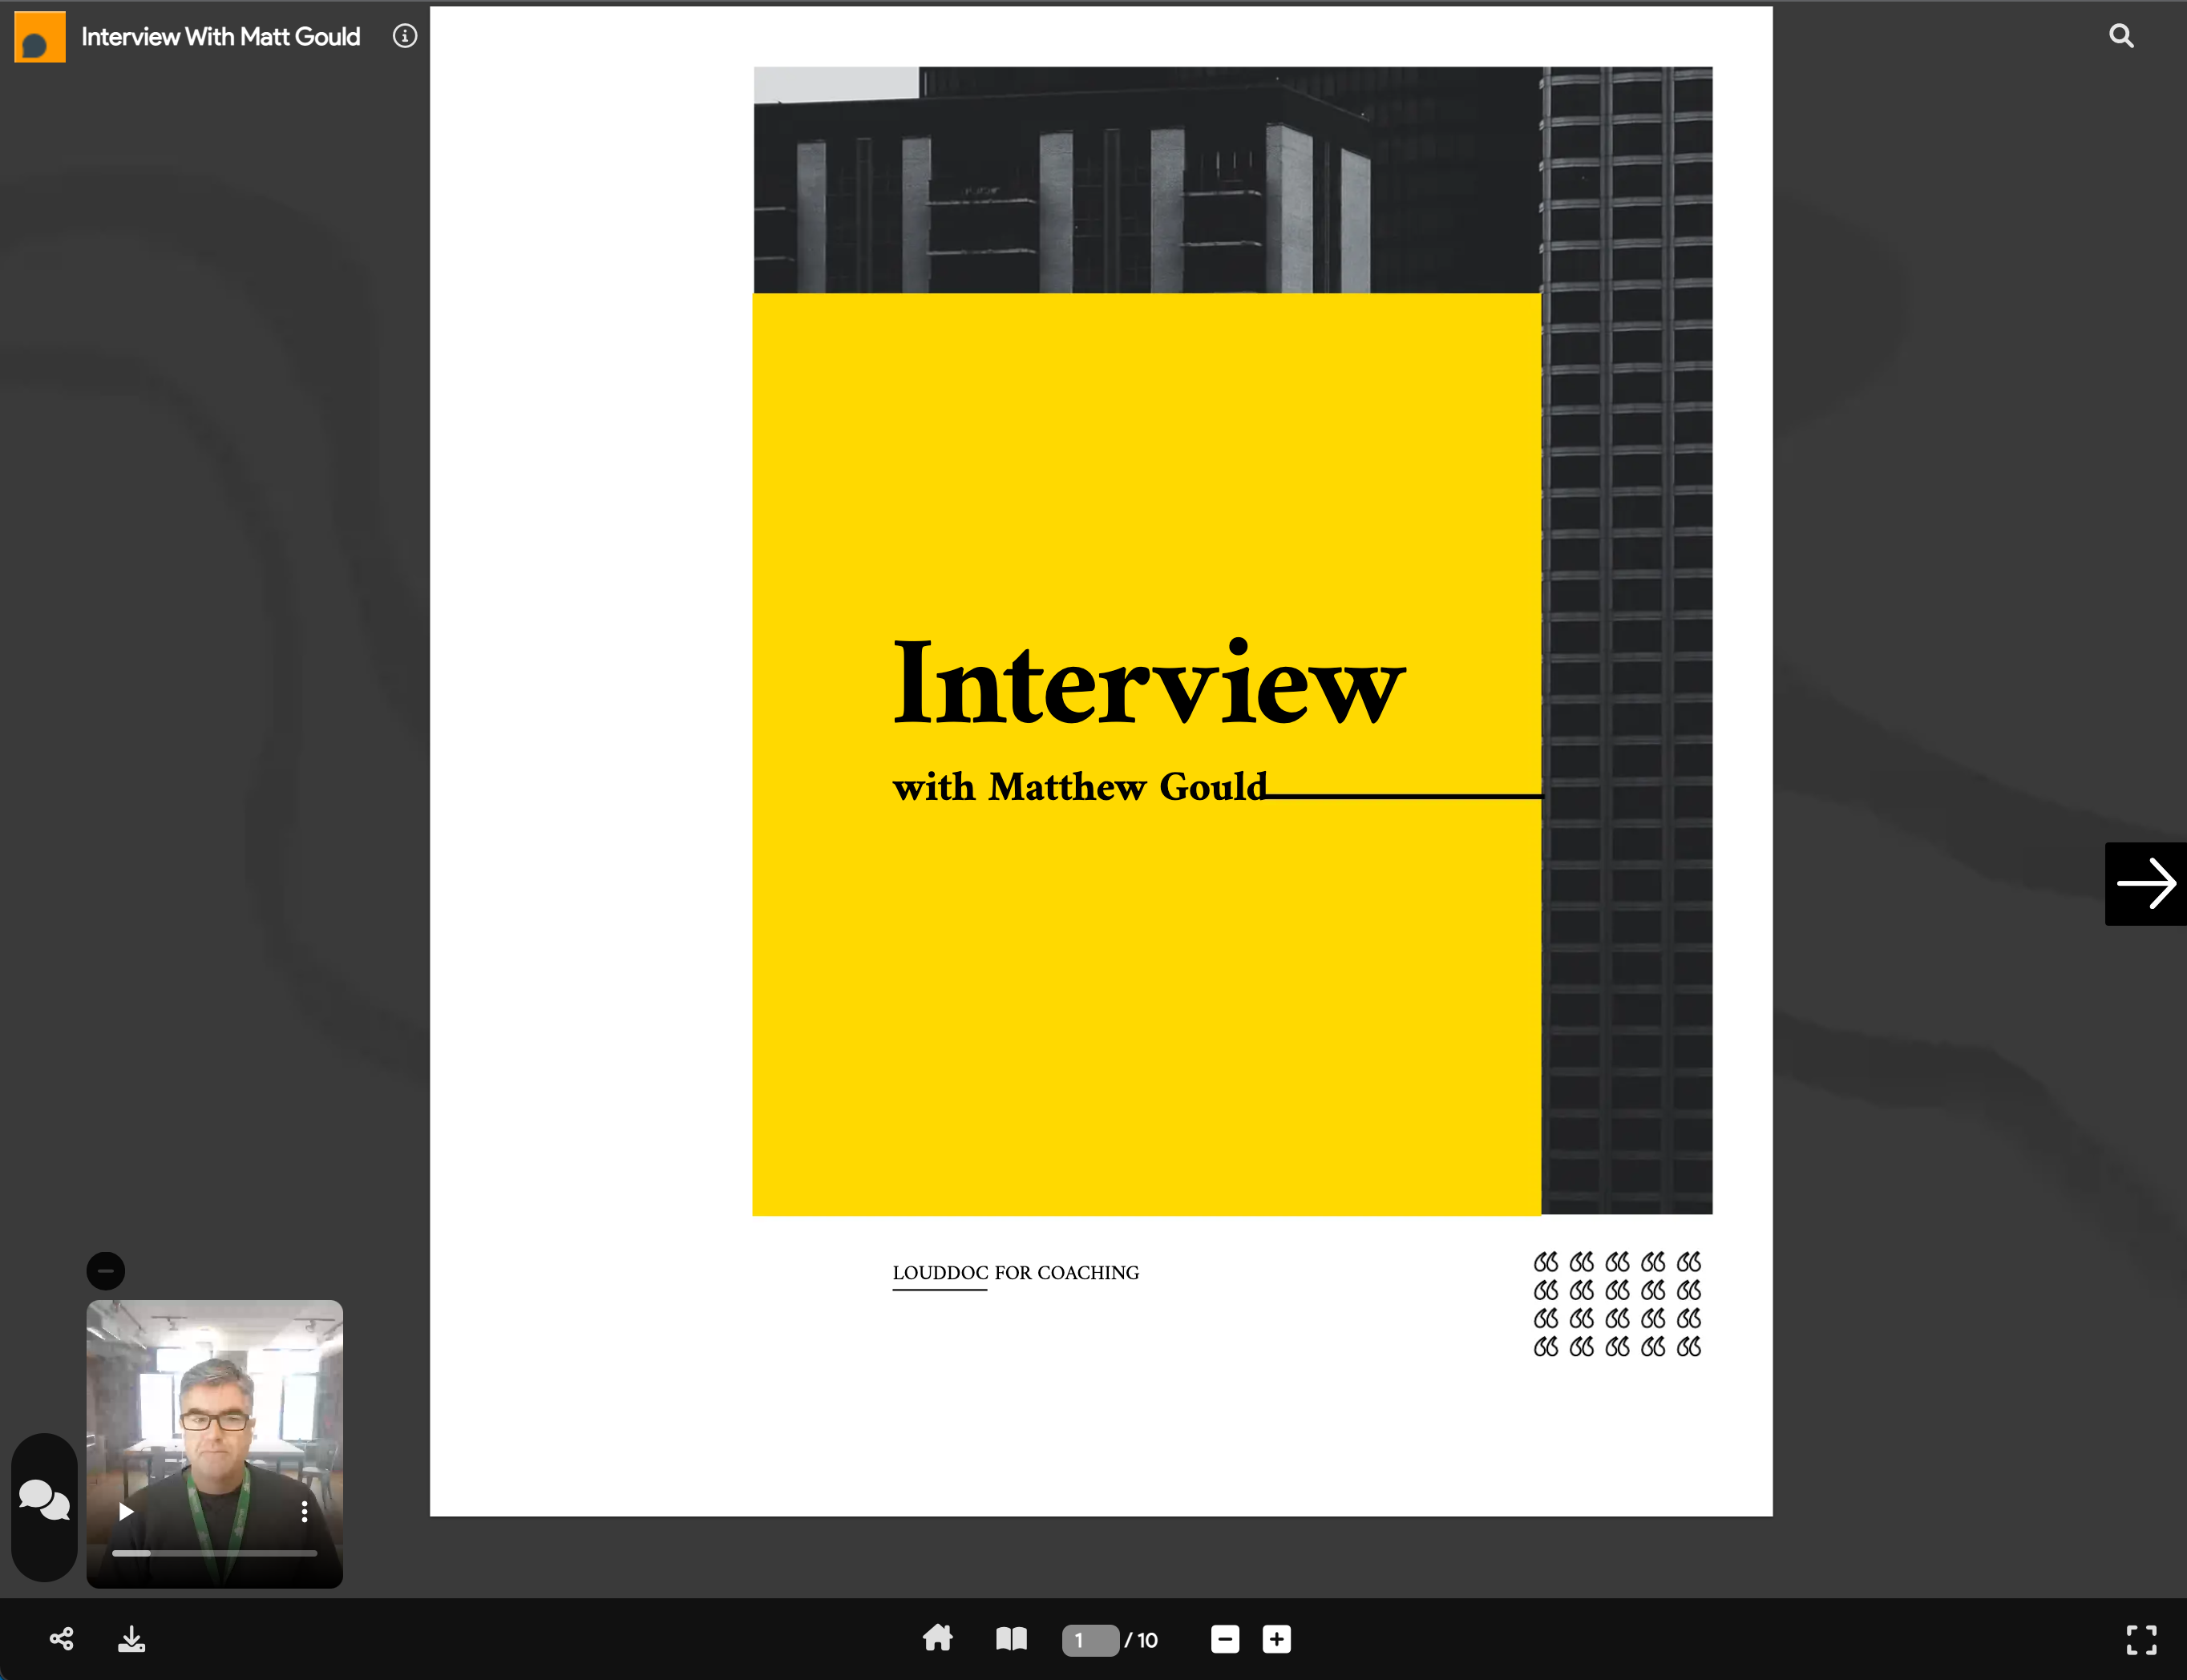Switch to two-page book view
This screenshot has height=1680, width=2187.
click(1011, 1638)
